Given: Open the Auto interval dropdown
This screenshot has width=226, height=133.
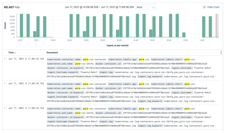Looking at the screenshot, I should (x=146, y=7).
